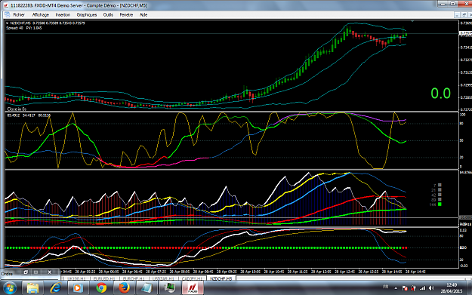The height and width of the screenshot is (295, 472).
Task: Click the 'Close in' timer label
Action: pos(17,109)
